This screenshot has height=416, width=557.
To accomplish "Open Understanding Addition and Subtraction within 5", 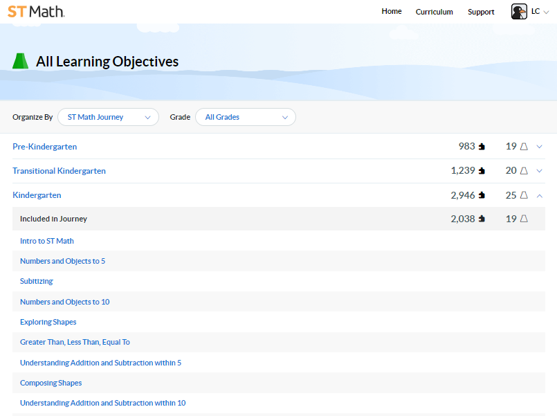I will (100, 363).
